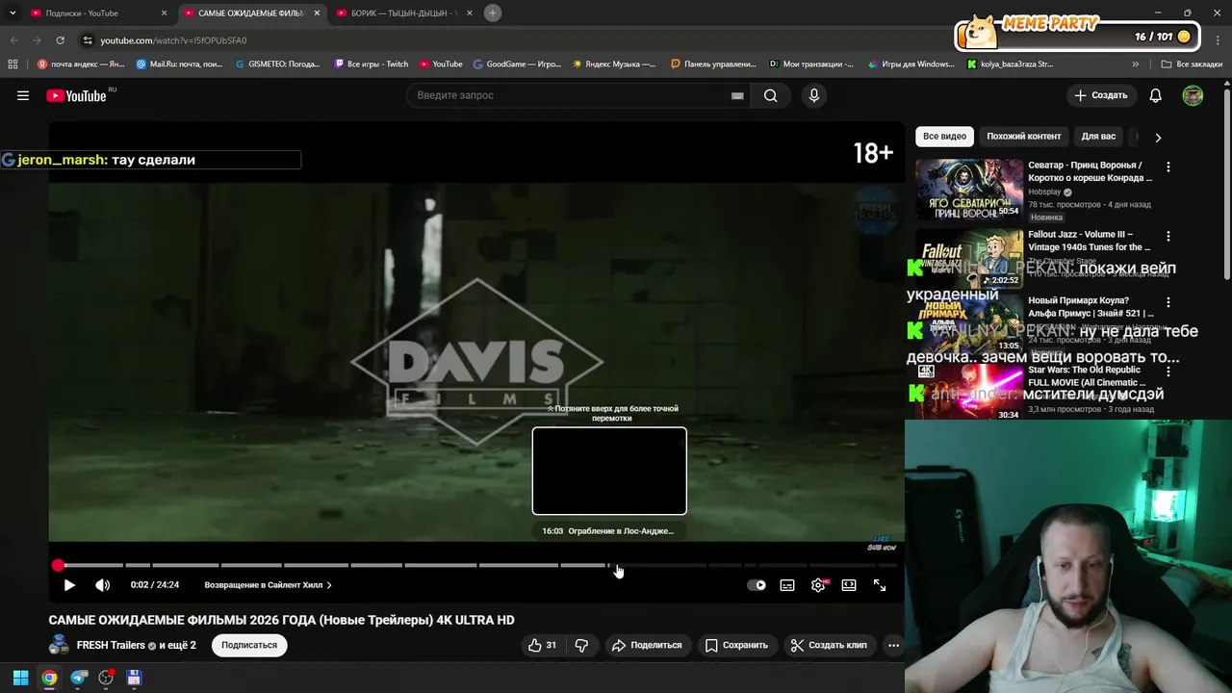Create a clip from the video
Viewport: 1232px width, 693px height.
point(828,645)
